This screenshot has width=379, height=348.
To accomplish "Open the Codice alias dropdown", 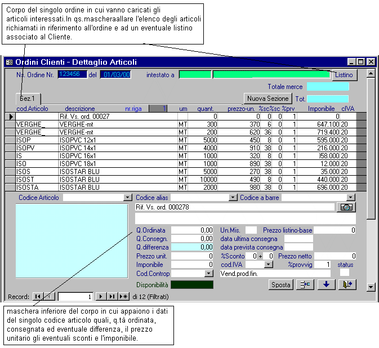I will [x=233, y=198].
